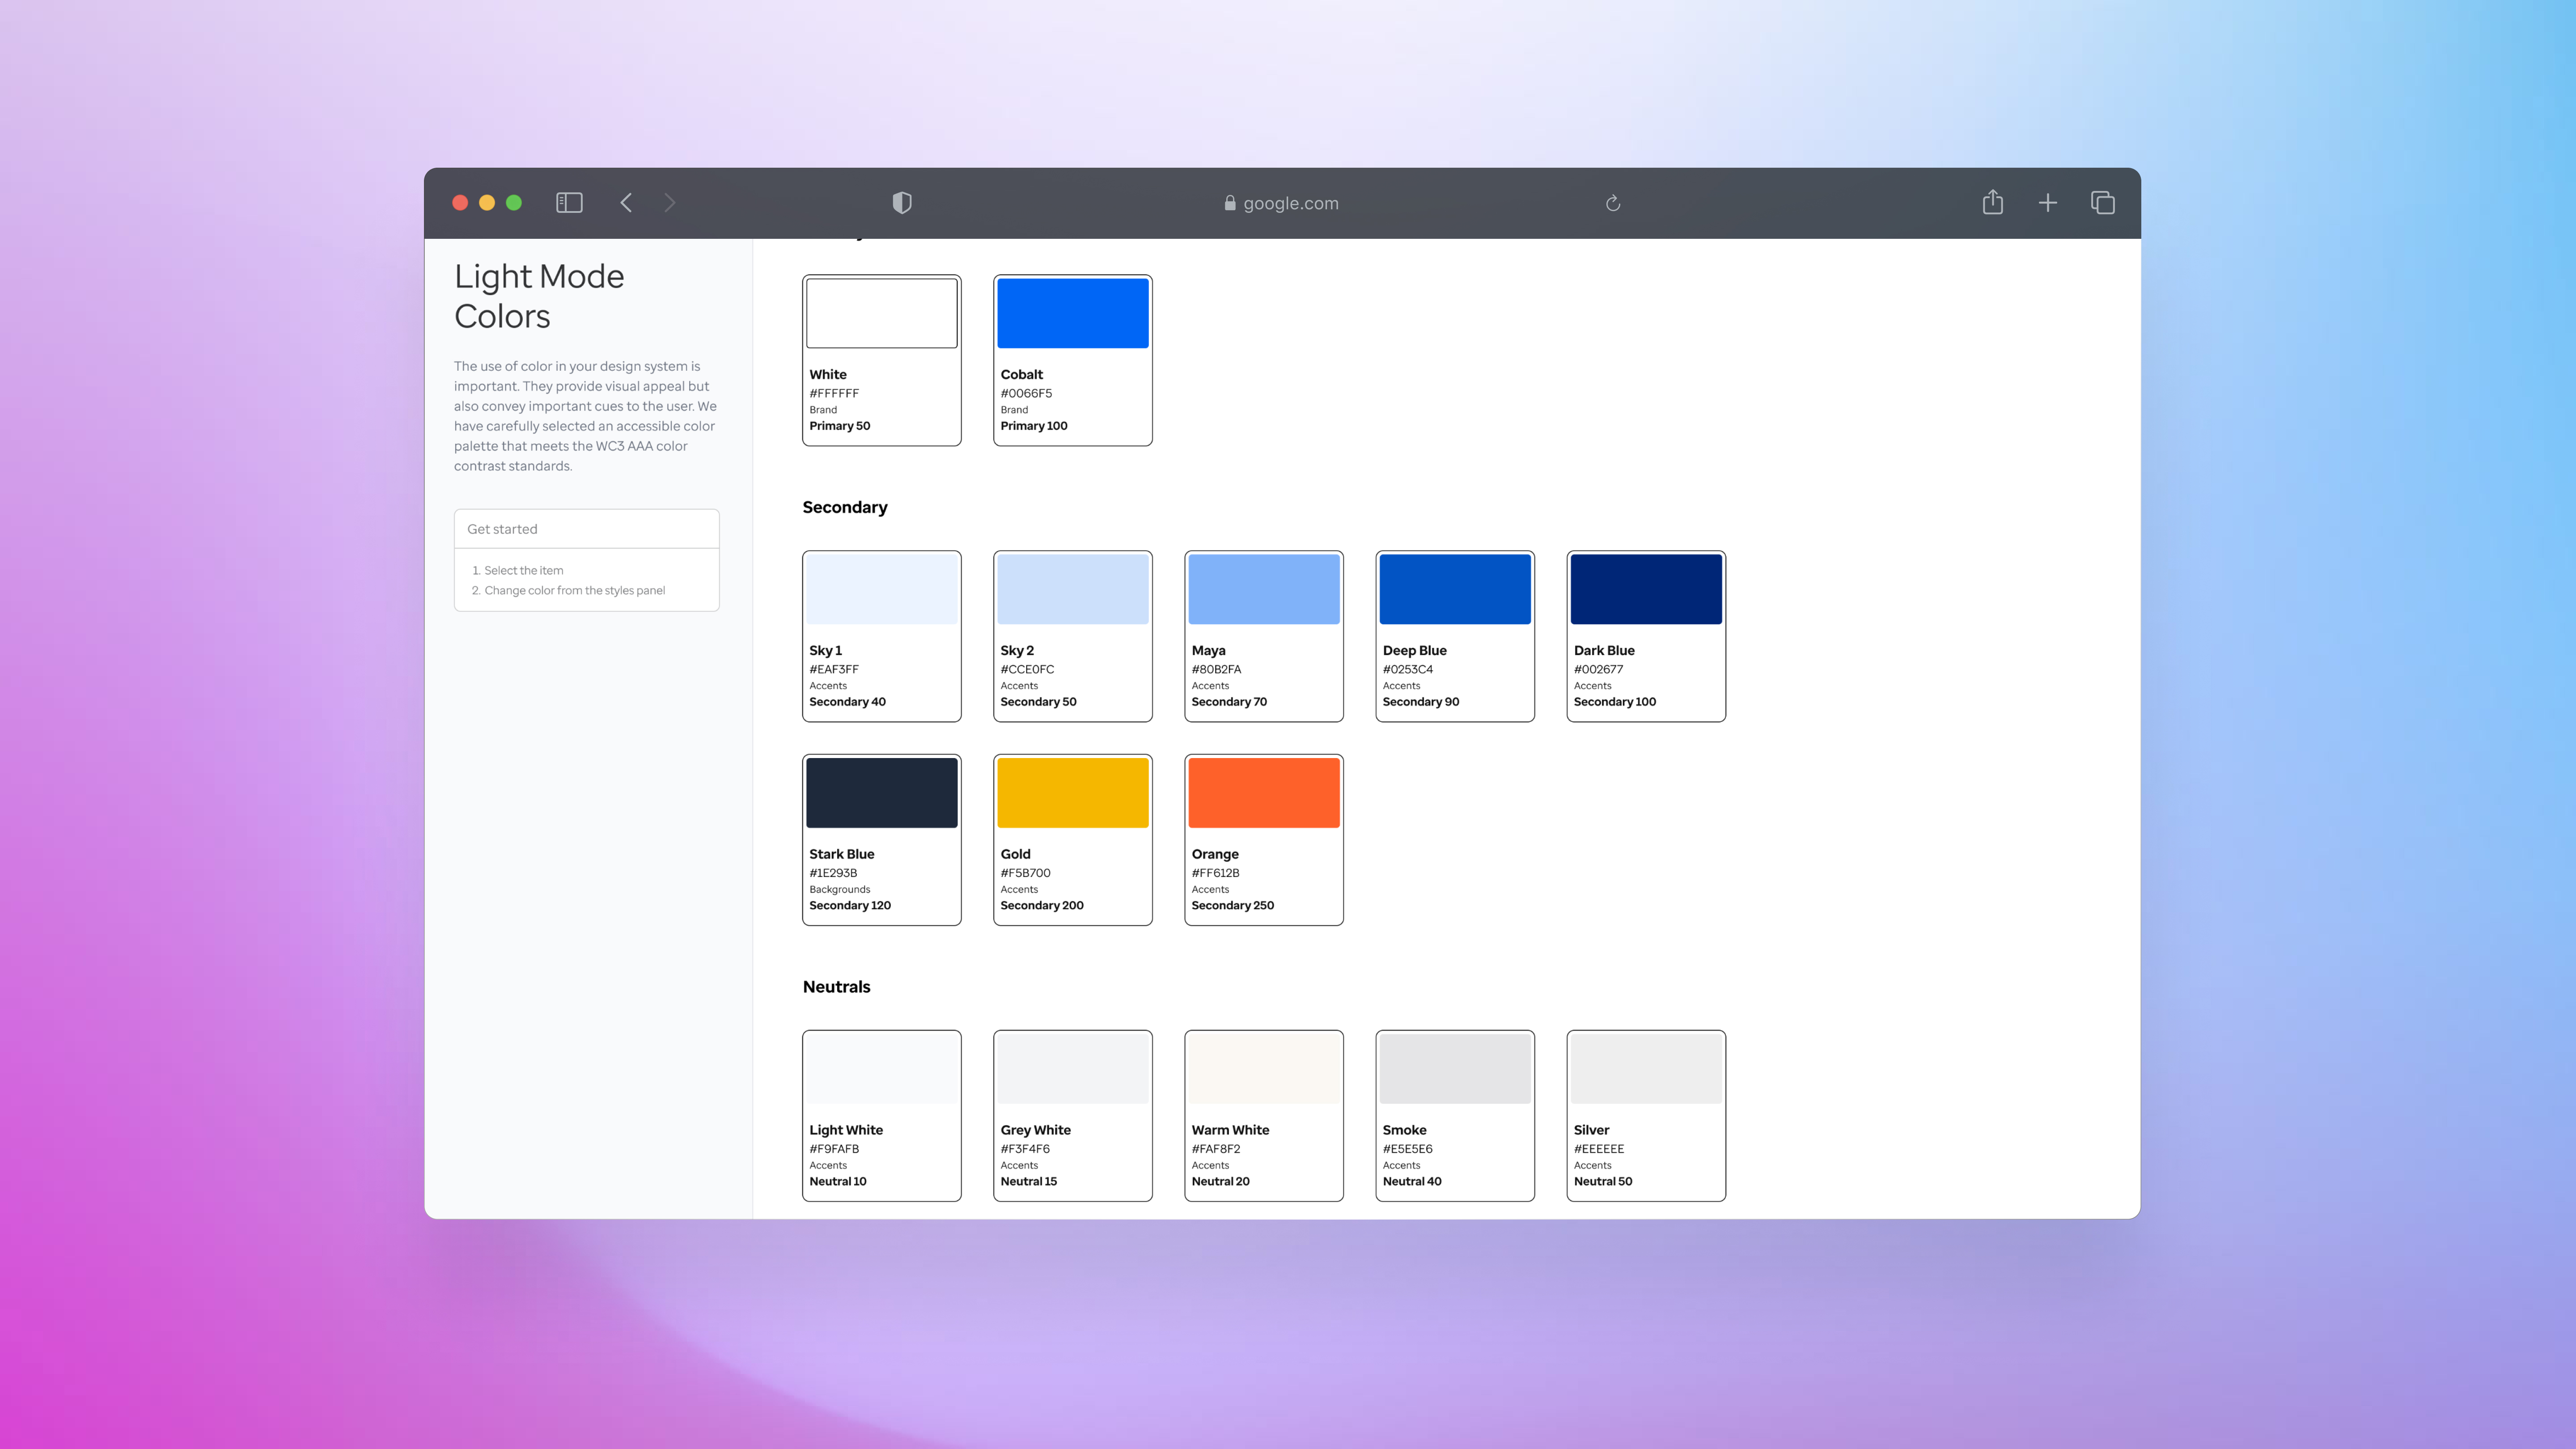Click the google.com address bar
This screenshot has height=1449, width=2576.
coord(1291,203)
